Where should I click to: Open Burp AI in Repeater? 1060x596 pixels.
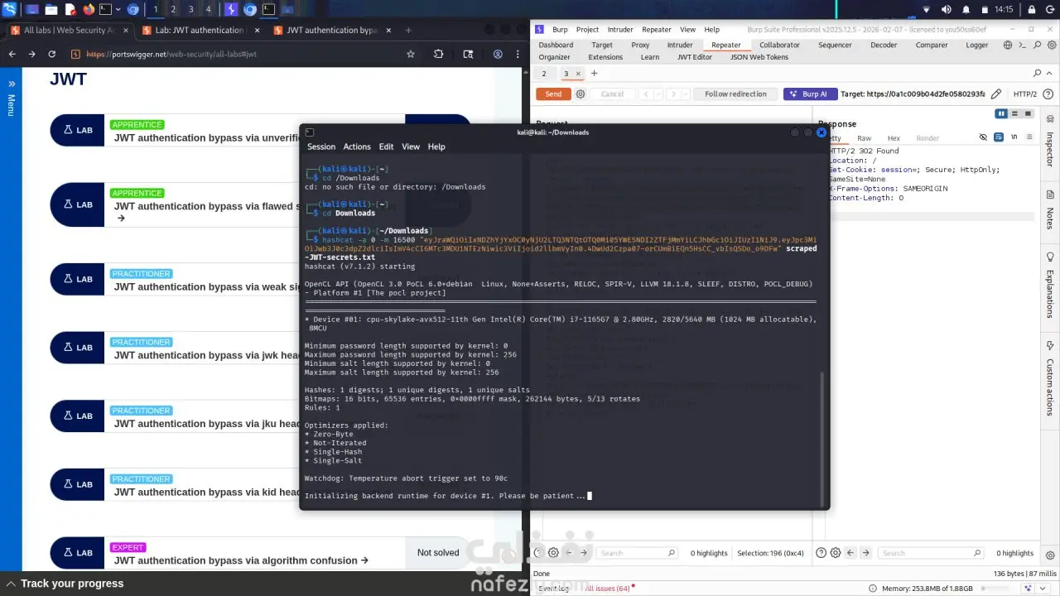(810, 94)
